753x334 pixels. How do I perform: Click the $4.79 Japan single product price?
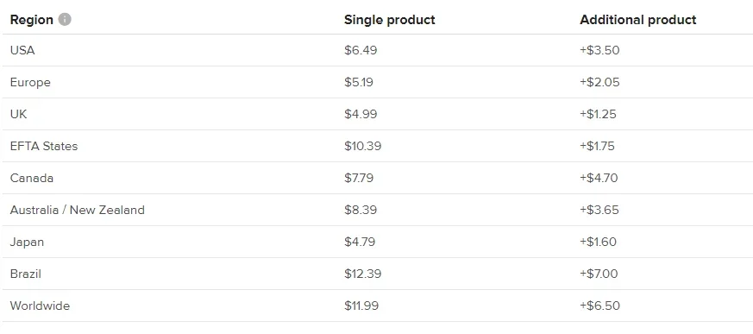[360, 242]
